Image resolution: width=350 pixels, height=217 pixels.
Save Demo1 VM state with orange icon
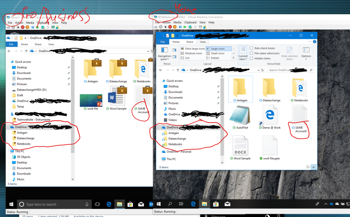pyautogui.click(x=27, y=27)
